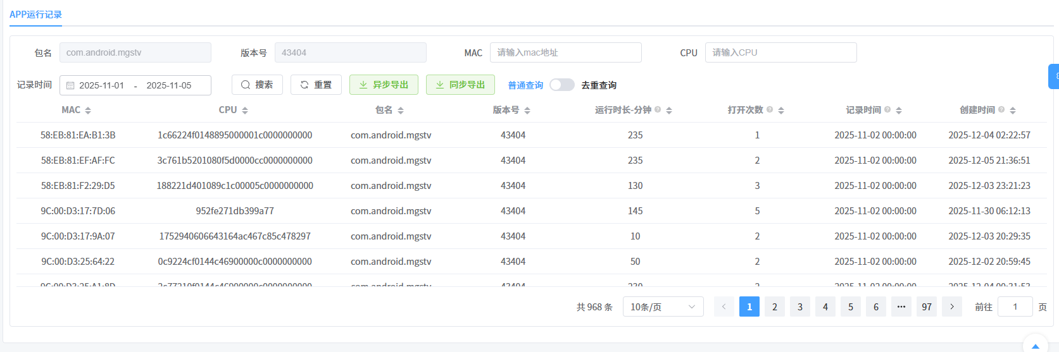Sort table by MAC column arrows
Image resolution: width=1059 pixels, height=352 pixels.
click(x=88, y=111)
